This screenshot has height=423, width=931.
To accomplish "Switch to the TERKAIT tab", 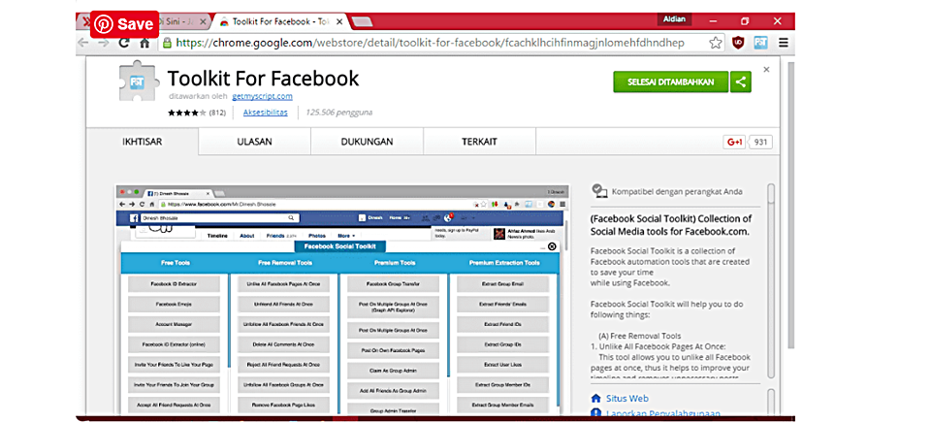I will pos(479,142).
